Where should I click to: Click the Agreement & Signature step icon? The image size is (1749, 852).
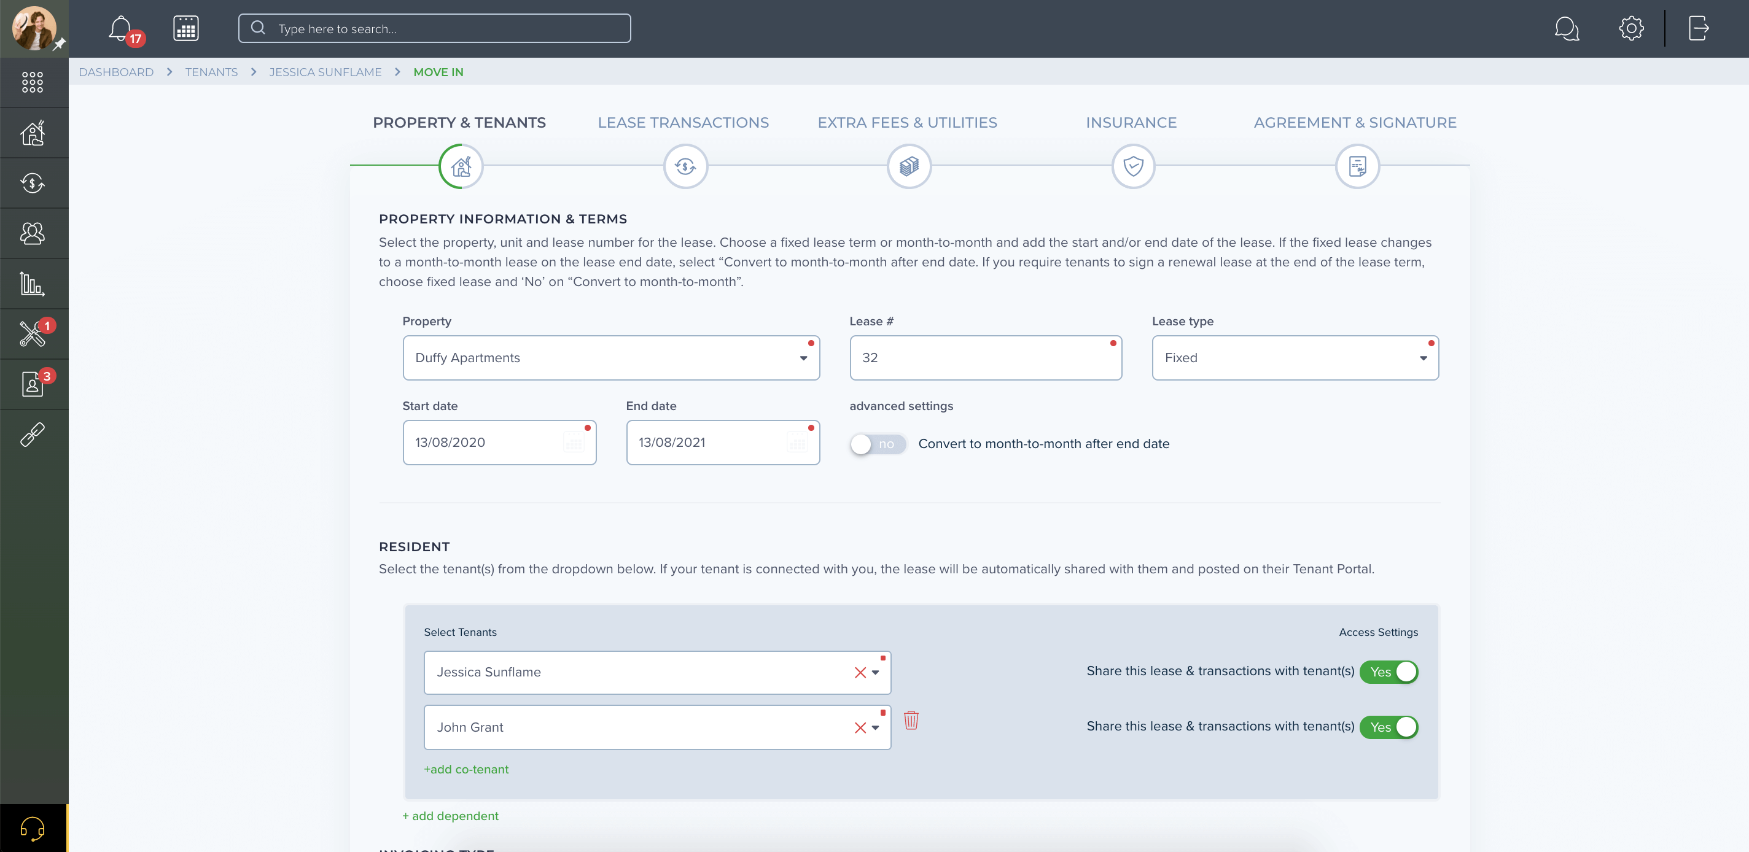click(1357, 166)
